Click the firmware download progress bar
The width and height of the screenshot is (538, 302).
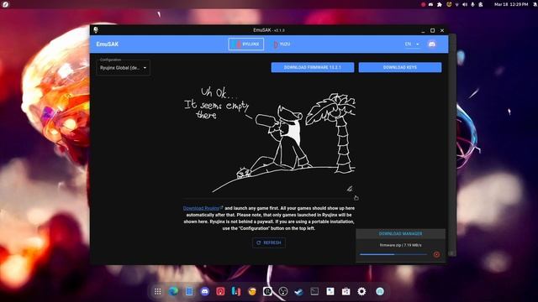click(393, 254)
